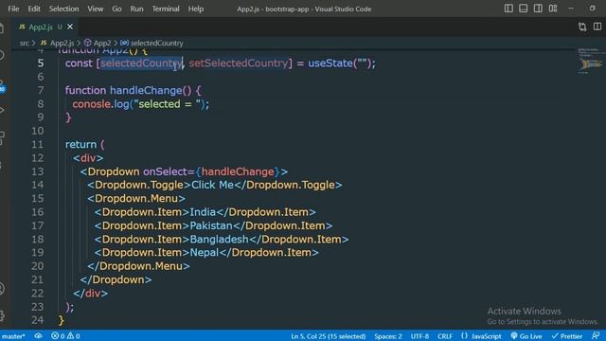Click the Open Changes compare icon

tap(582, 27)
